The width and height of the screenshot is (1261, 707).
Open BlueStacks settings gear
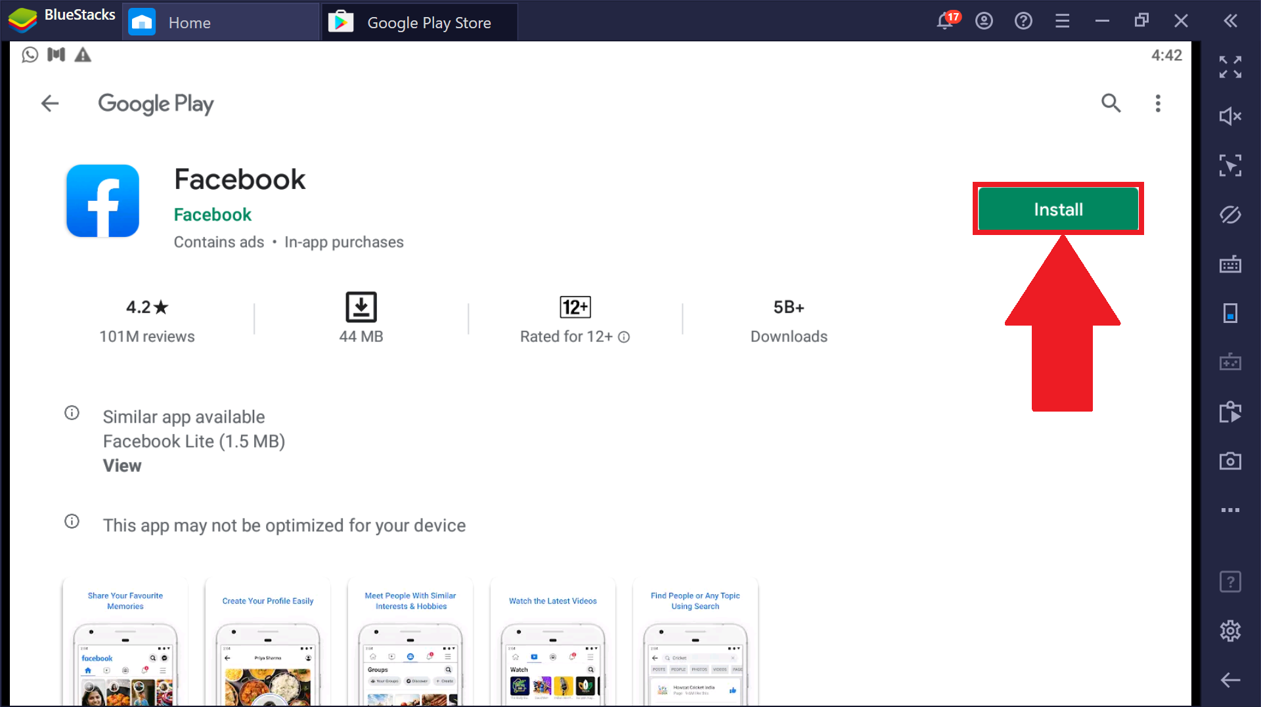coord(1230,631)
